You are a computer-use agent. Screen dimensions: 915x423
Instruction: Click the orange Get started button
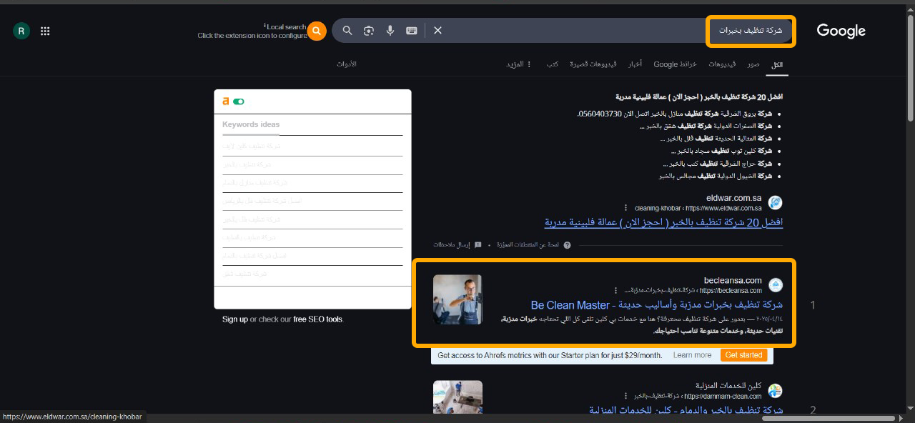(x=743, y=355)
